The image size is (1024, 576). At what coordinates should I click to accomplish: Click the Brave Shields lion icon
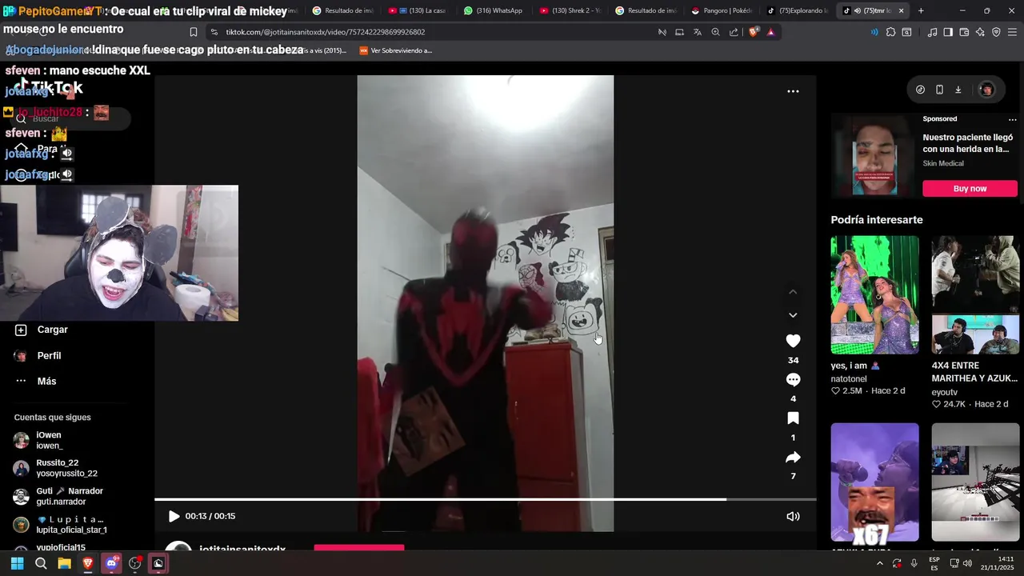coord(753,32)
